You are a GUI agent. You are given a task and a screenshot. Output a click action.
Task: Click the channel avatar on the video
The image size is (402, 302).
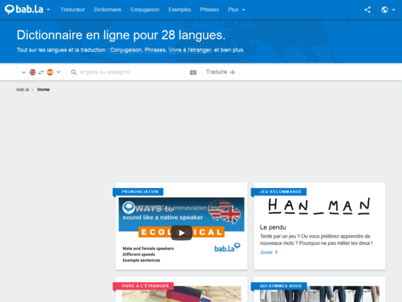[x=128, y=208]
